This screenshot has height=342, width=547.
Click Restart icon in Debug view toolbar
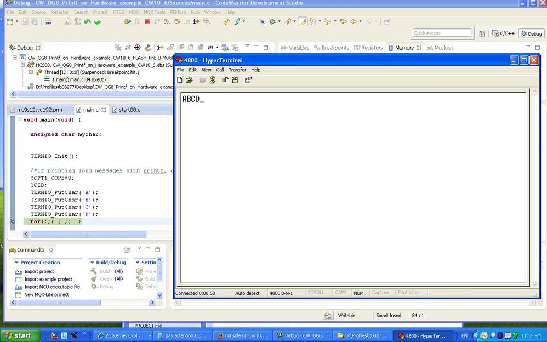tap(147, 48)
